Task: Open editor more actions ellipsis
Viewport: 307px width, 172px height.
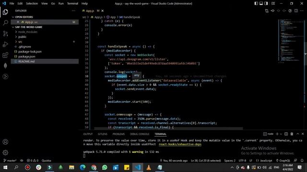Action: [302, 11]
